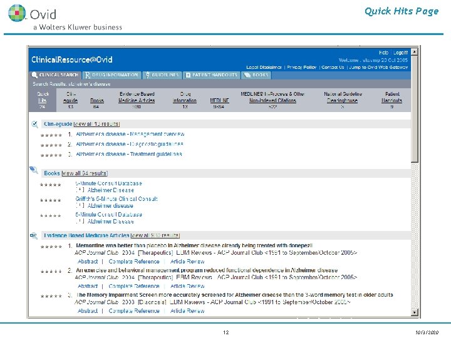The image size is (451, 338).
Task: Click the scrollbar up arrow
Action: (x=415, y=52)
